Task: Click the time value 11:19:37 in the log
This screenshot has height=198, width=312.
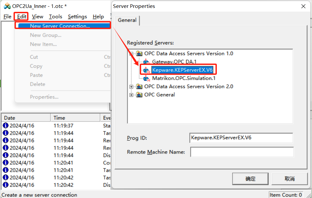Action: click(63, 126)
